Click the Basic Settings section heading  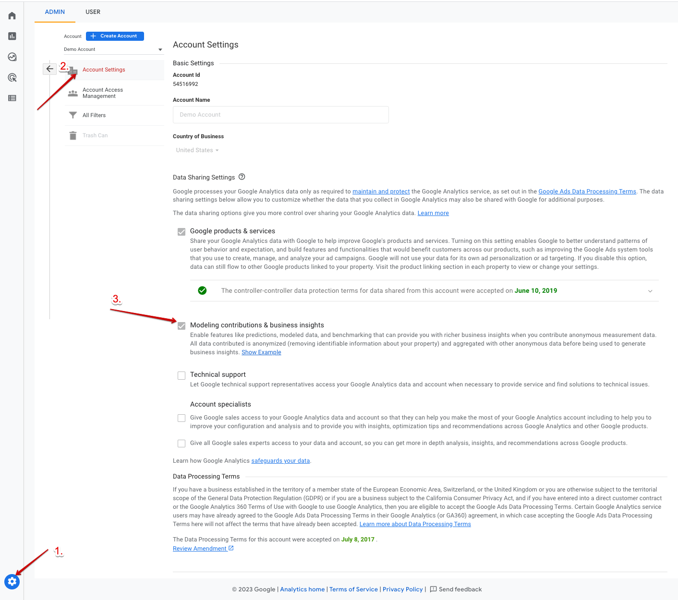pyautogui.click(x=194, y=63)
